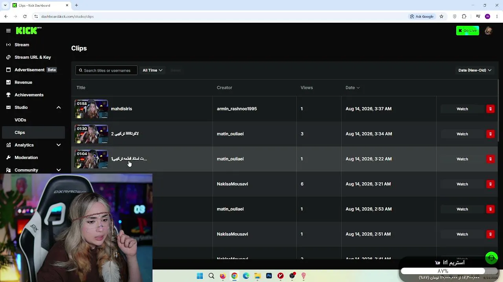The image size is (503, 282).
Task: Open a new browser tab
Action: [x=77, y=5]
